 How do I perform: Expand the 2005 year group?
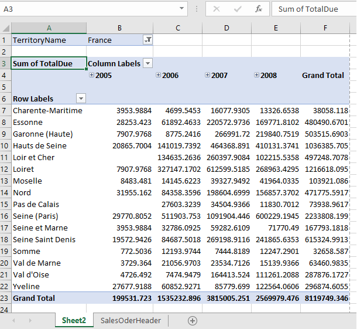tap(91, 75)
